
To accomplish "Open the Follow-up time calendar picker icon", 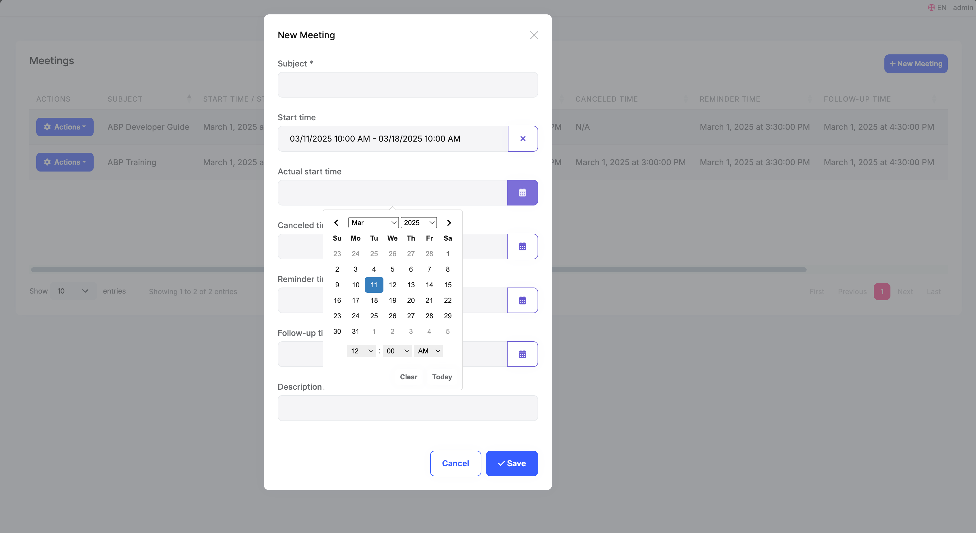I will [x=522, y=354].
